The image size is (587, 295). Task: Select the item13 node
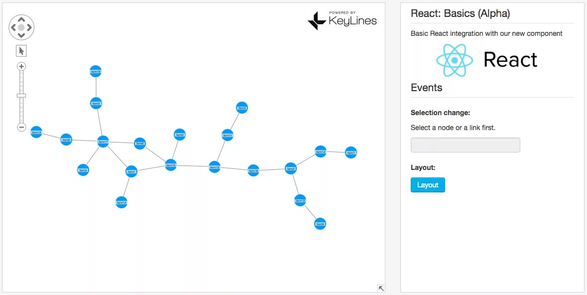[x=36, y=133]
